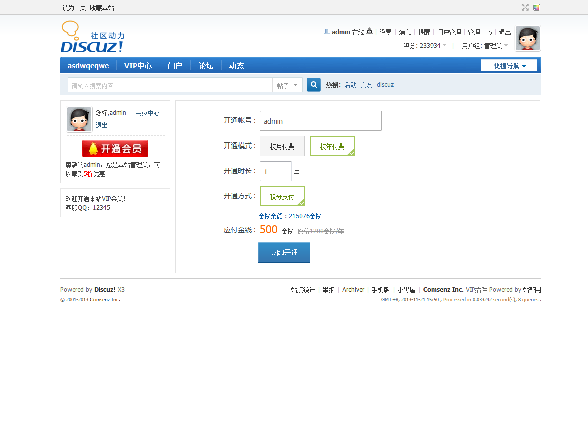Click 设为首页 link
Screen dimensions: 588x439
pyautogui.click(x=74, y=8)
